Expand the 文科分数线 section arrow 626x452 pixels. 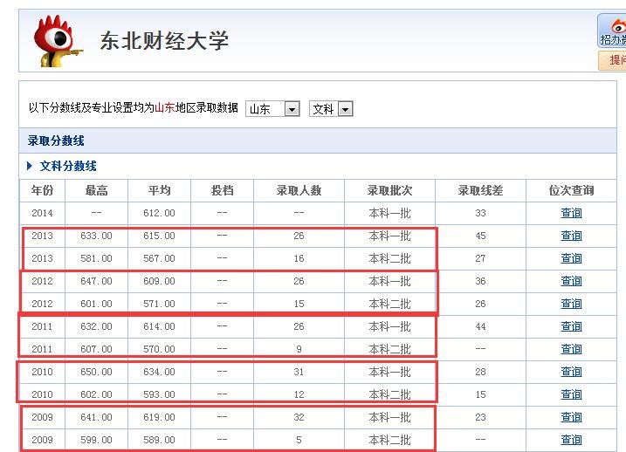(x=29, y=166)
